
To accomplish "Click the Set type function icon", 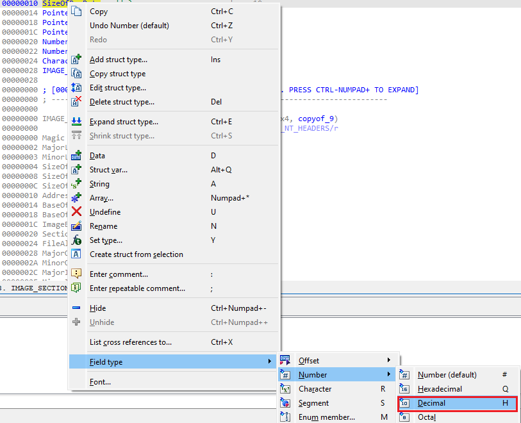I will point(76,240).
